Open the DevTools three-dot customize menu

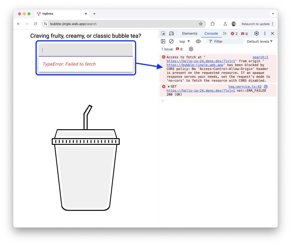[x=265, y=33]
